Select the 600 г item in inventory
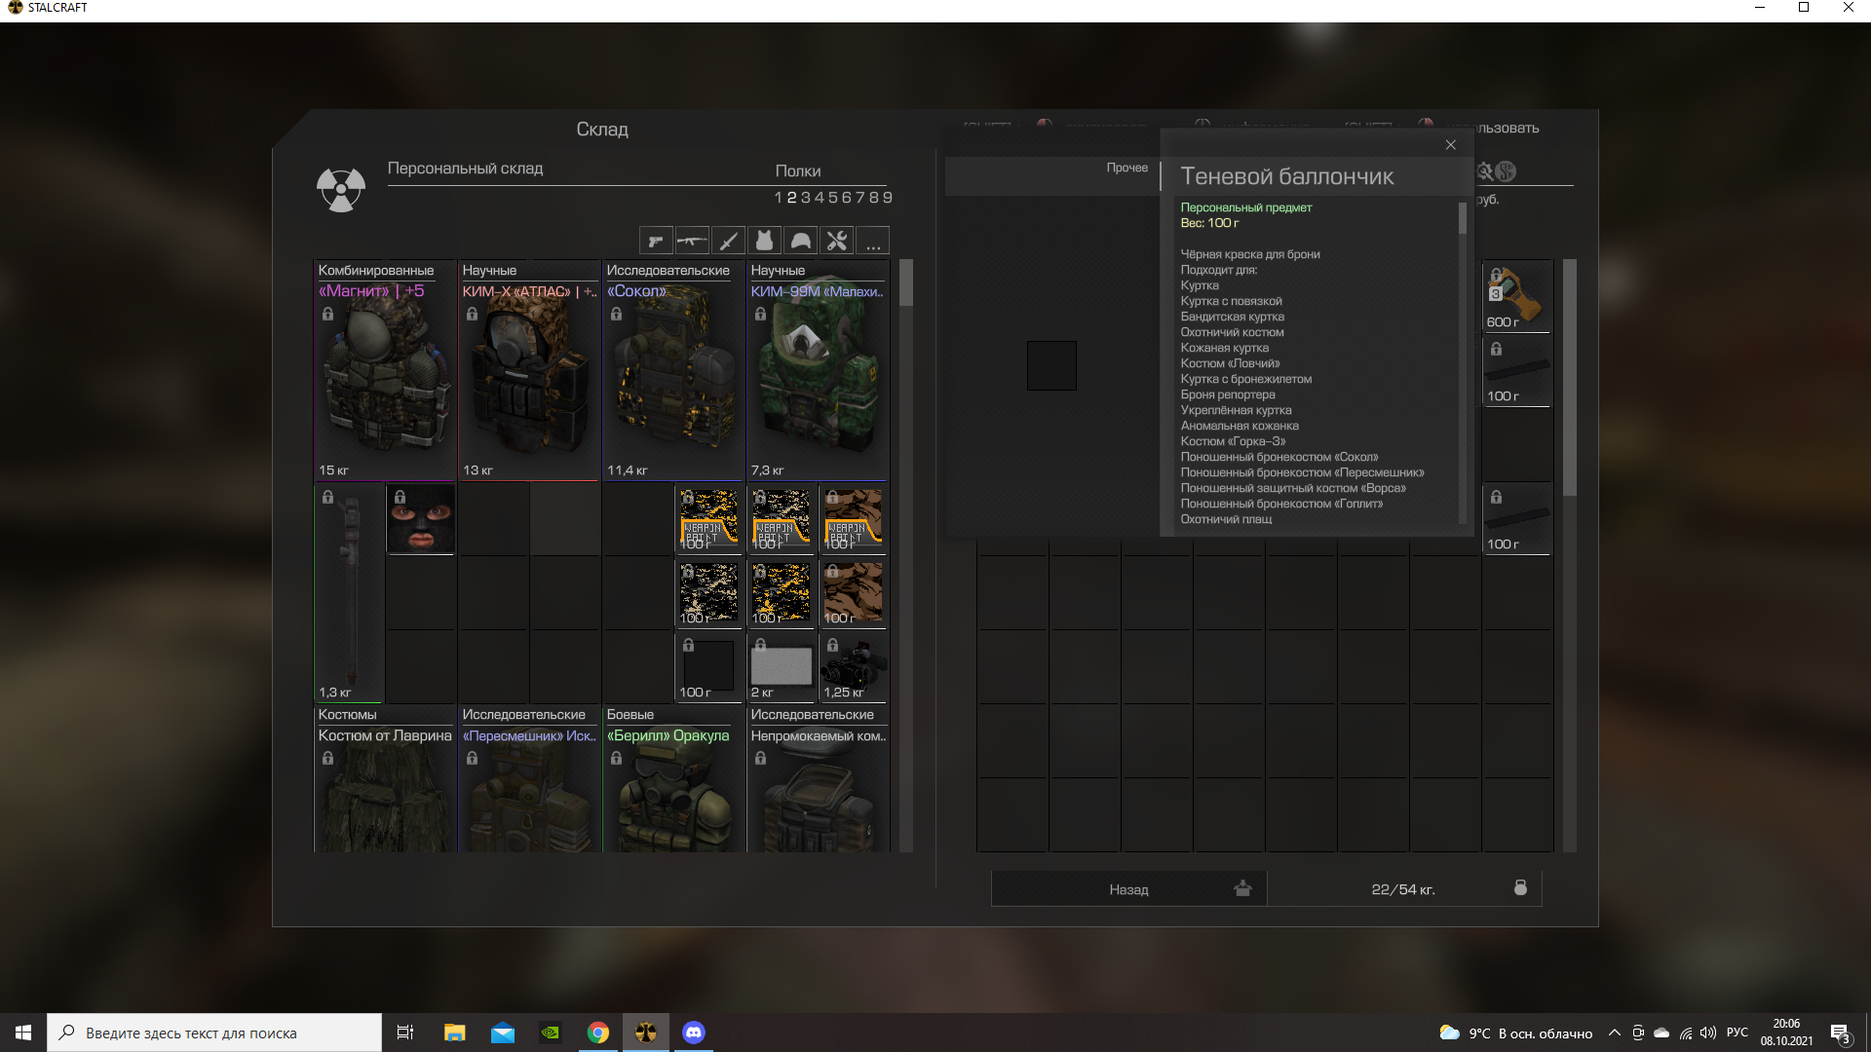Screen dimensions: 1871x1052 click(x=1517, y=296)
